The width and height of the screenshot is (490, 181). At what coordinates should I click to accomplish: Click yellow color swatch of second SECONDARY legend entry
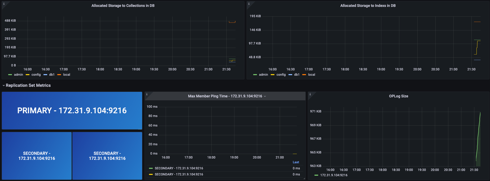point(151,174)
